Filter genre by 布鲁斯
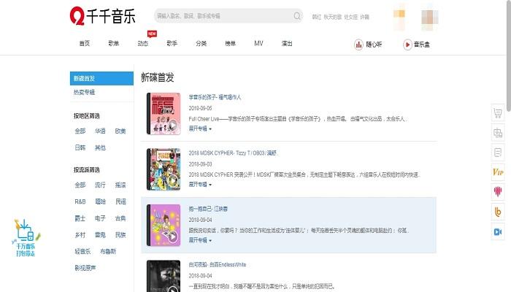 [108, 252]
